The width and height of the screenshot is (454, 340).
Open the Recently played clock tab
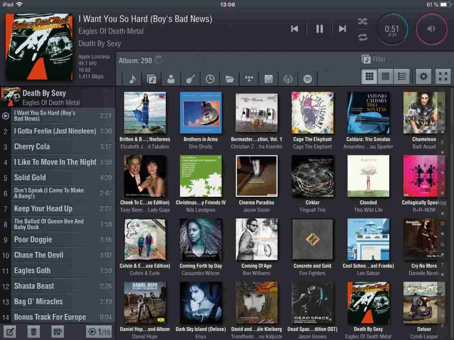210,79
